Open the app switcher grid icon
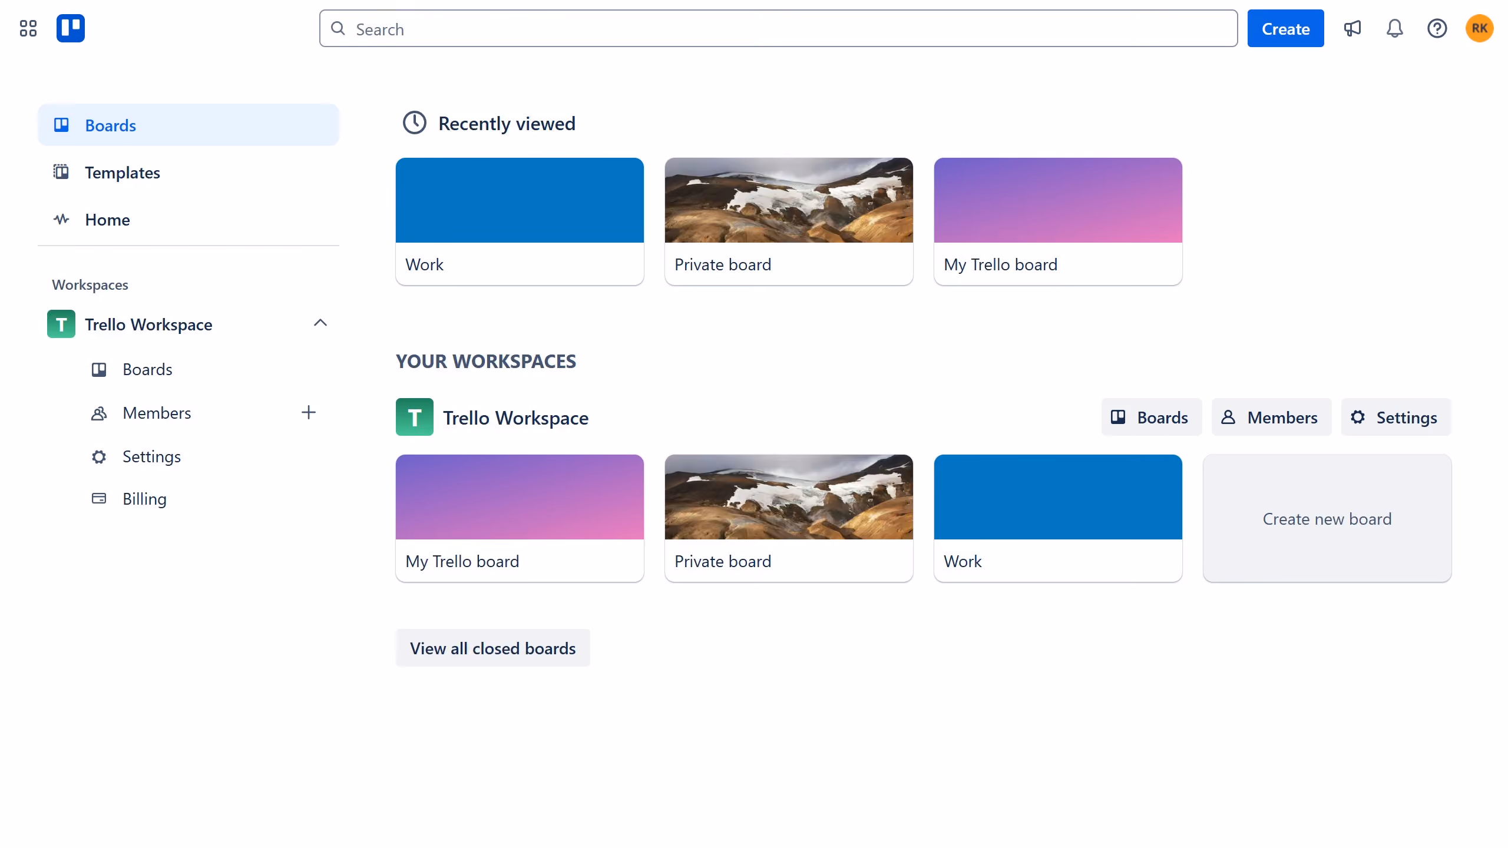The width and height of the screenshot is (1508, 848). [28, 28]
